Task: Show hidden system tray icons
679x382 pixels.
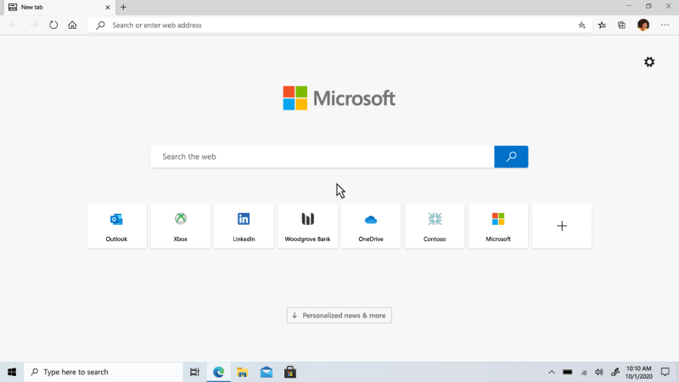Action: [551, 372]
